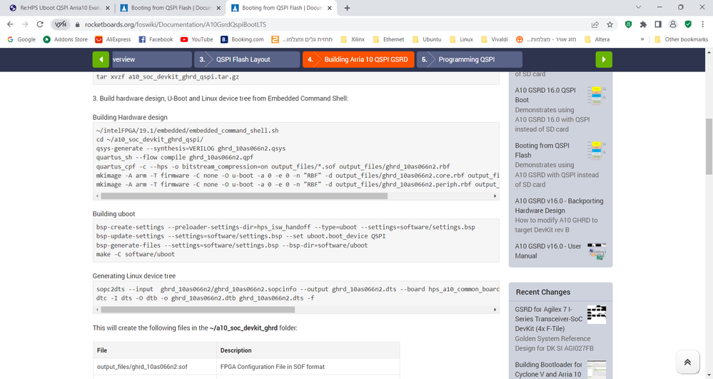Open A10 GSRD v16.0 - User Manual link

(x=548, y=251)
